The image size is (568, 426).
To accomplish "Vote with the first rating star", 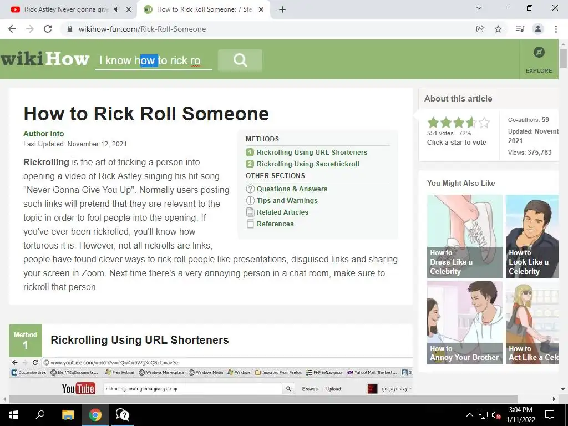I will 433,123.
